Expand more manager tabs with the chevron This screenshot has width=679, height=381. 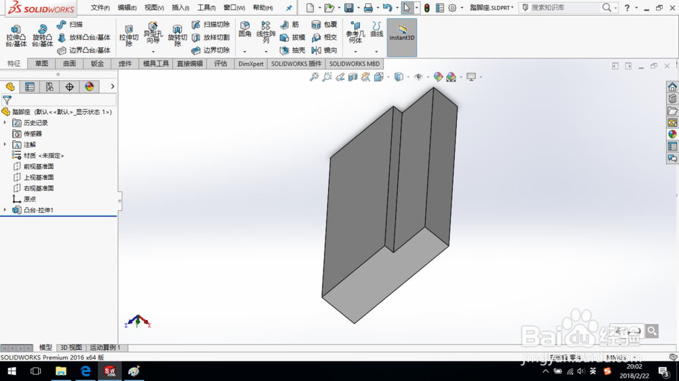point(113,87)
